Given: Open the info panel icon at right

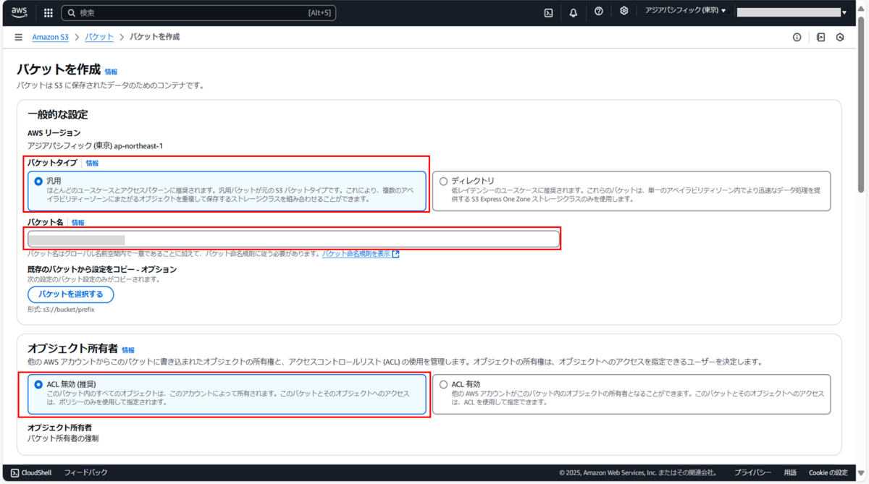Looking at the screenshot, I should pos(797,37).
